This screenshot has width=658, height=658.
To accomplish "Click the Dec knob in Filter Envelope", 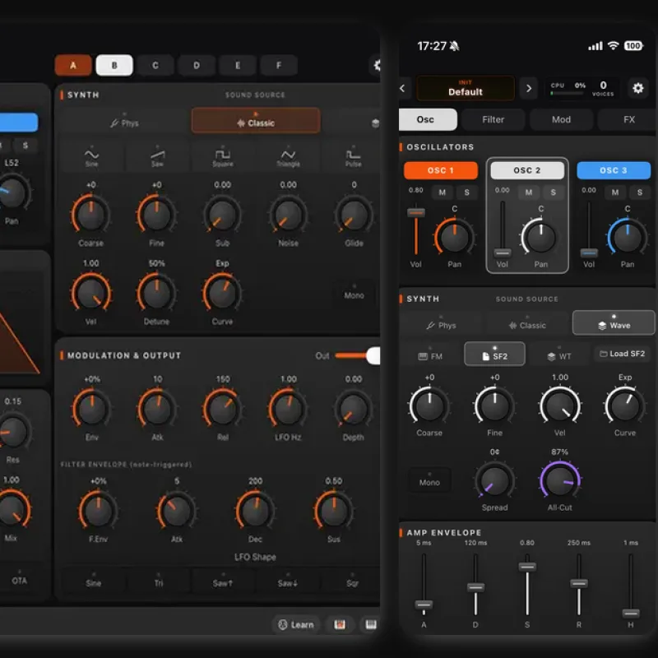I will (x=255, y=510).
